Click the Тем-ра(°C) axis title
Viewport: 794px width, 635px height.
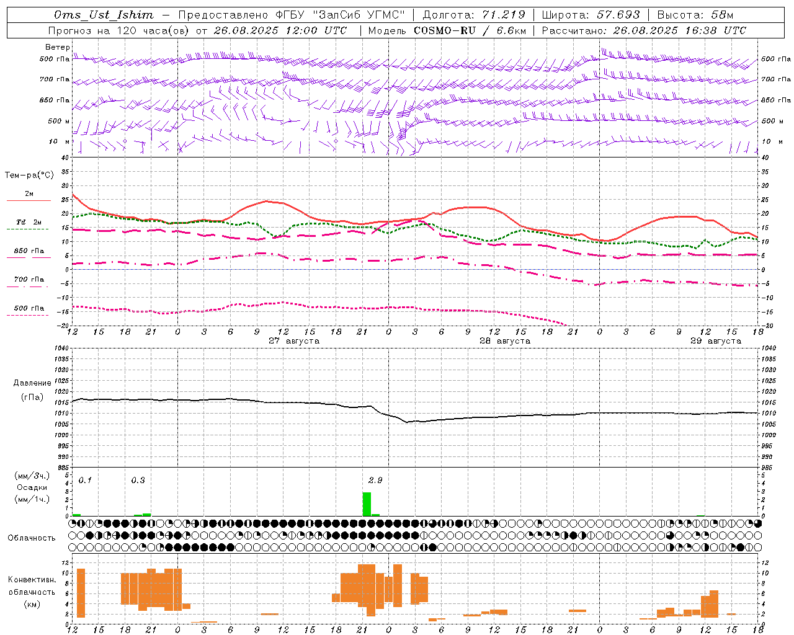pyautogui.click(x=29, y=175)
